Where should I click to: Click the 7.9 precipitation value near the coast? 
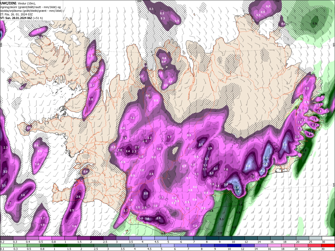(x=237, y=192)
